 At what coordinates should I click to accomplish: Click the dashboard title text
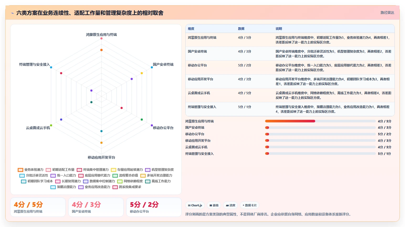pos(90,13)
